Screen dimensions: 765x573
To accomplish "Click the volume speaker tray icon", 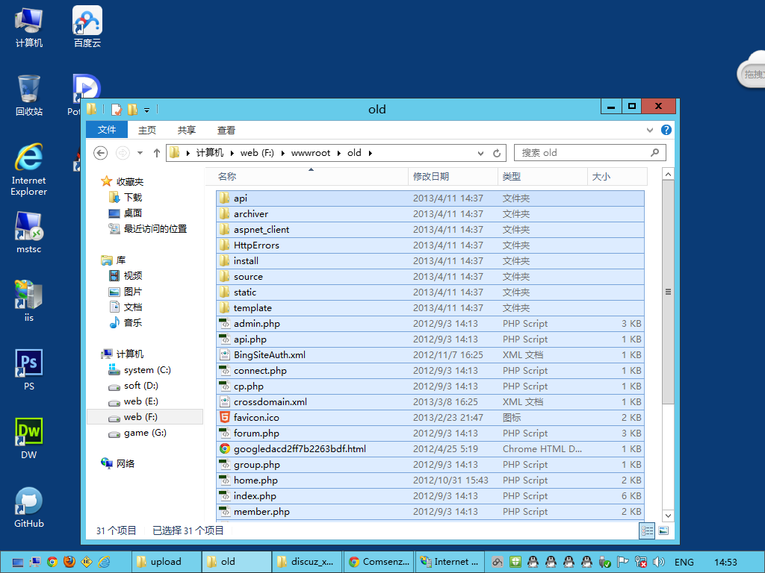I will click(659, 562).
